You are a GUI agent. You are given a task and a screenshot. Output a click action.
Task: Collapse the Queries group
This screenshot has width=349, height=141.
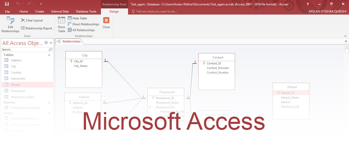pos(49,102)
